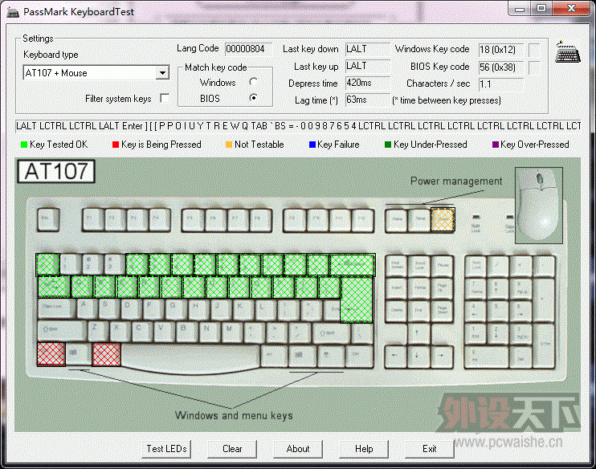Click the keyboard icon beside key codes
This screenshot has width=596, height=469.
pos(568,52)
